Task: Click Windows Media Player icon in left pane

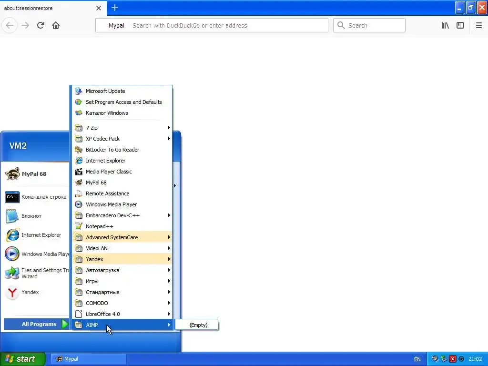Action: click(x=12, y=254)
